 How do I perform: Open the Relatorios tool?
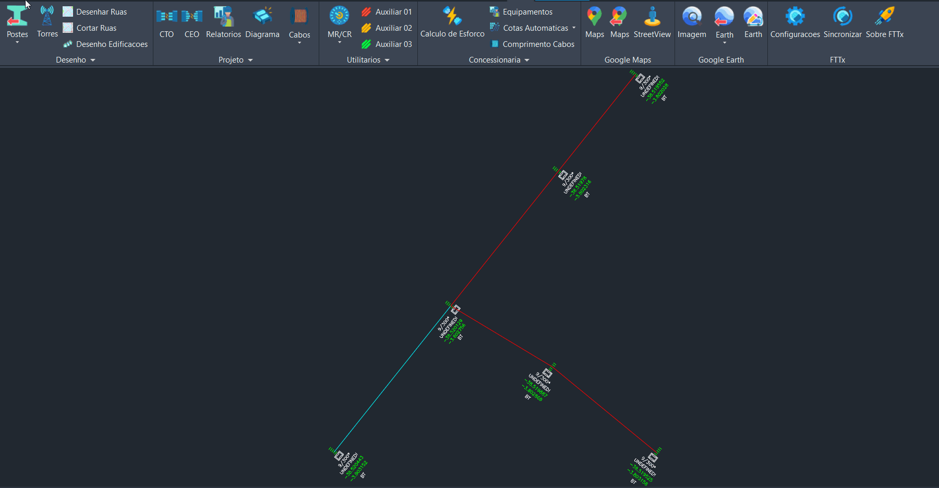(223, 21)
